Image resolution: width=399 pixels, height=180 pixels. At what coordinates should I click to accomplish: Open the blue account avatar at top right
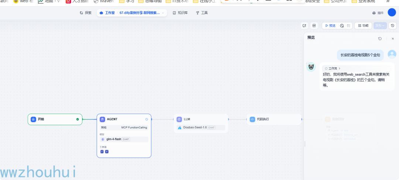point(392,13)
